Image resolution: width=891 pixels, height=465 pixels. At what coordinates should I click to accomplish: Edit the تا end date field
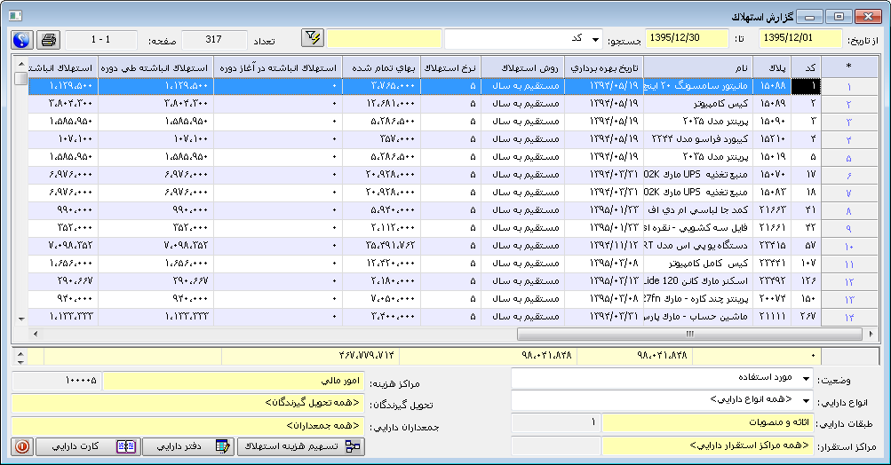[687, 39]
